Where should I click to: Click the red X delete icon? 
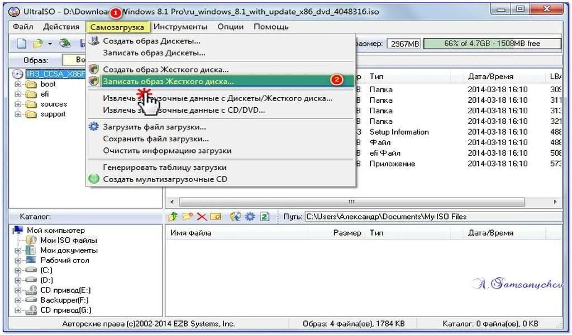point(202,217)
